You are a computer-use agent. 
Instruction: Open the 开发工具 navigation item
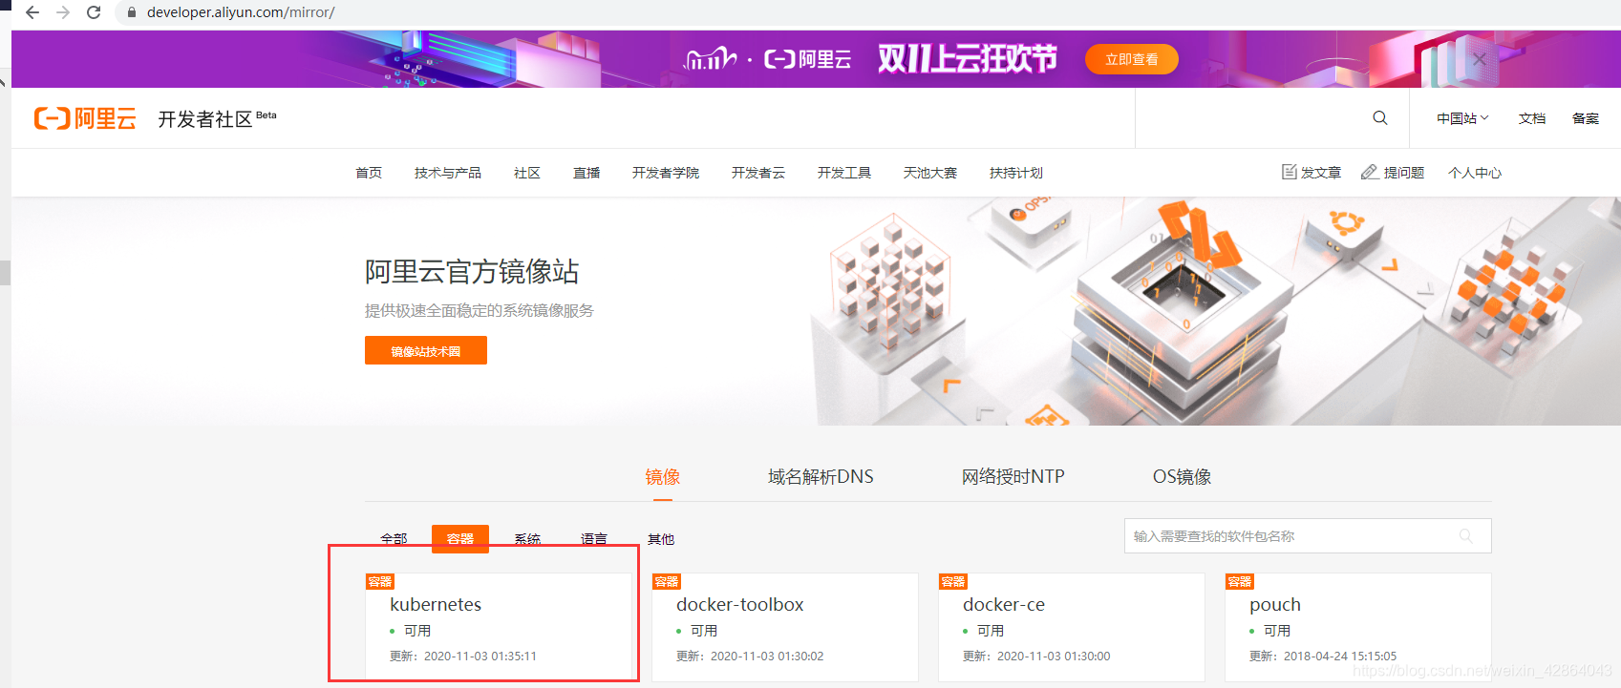(x=844, y=173)
